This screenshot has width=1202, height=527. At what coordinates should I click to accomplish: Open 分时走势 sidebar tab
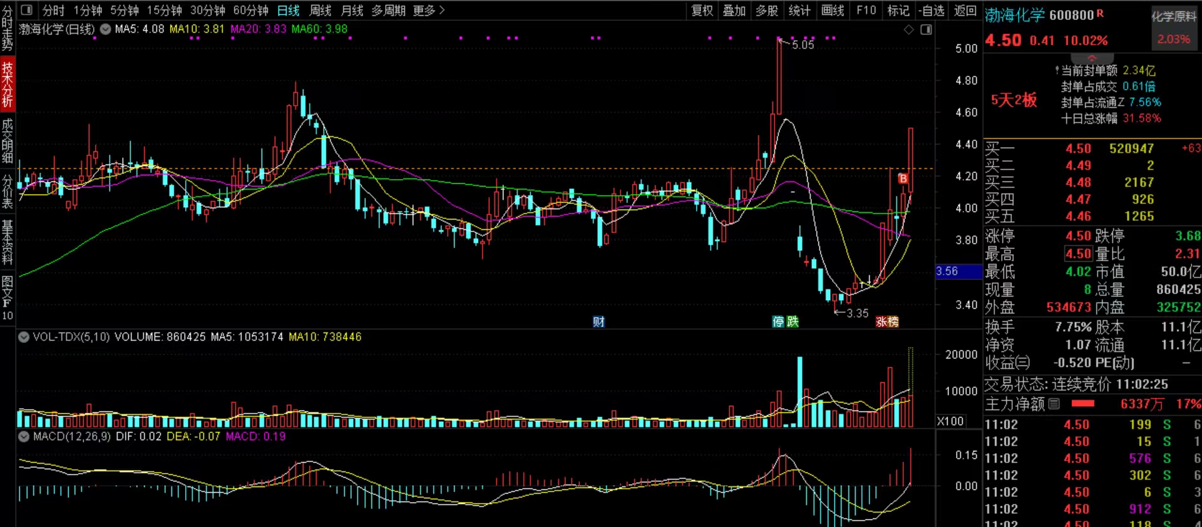(8, 28)
